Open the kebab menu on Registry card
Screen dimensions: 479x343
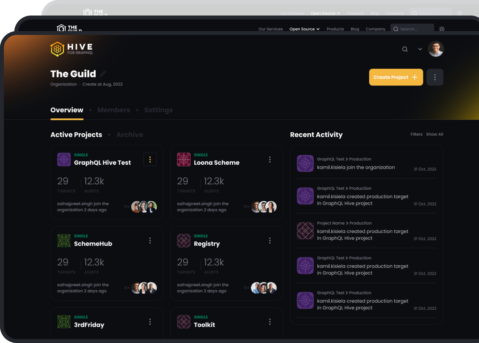[x=270, y=240]
